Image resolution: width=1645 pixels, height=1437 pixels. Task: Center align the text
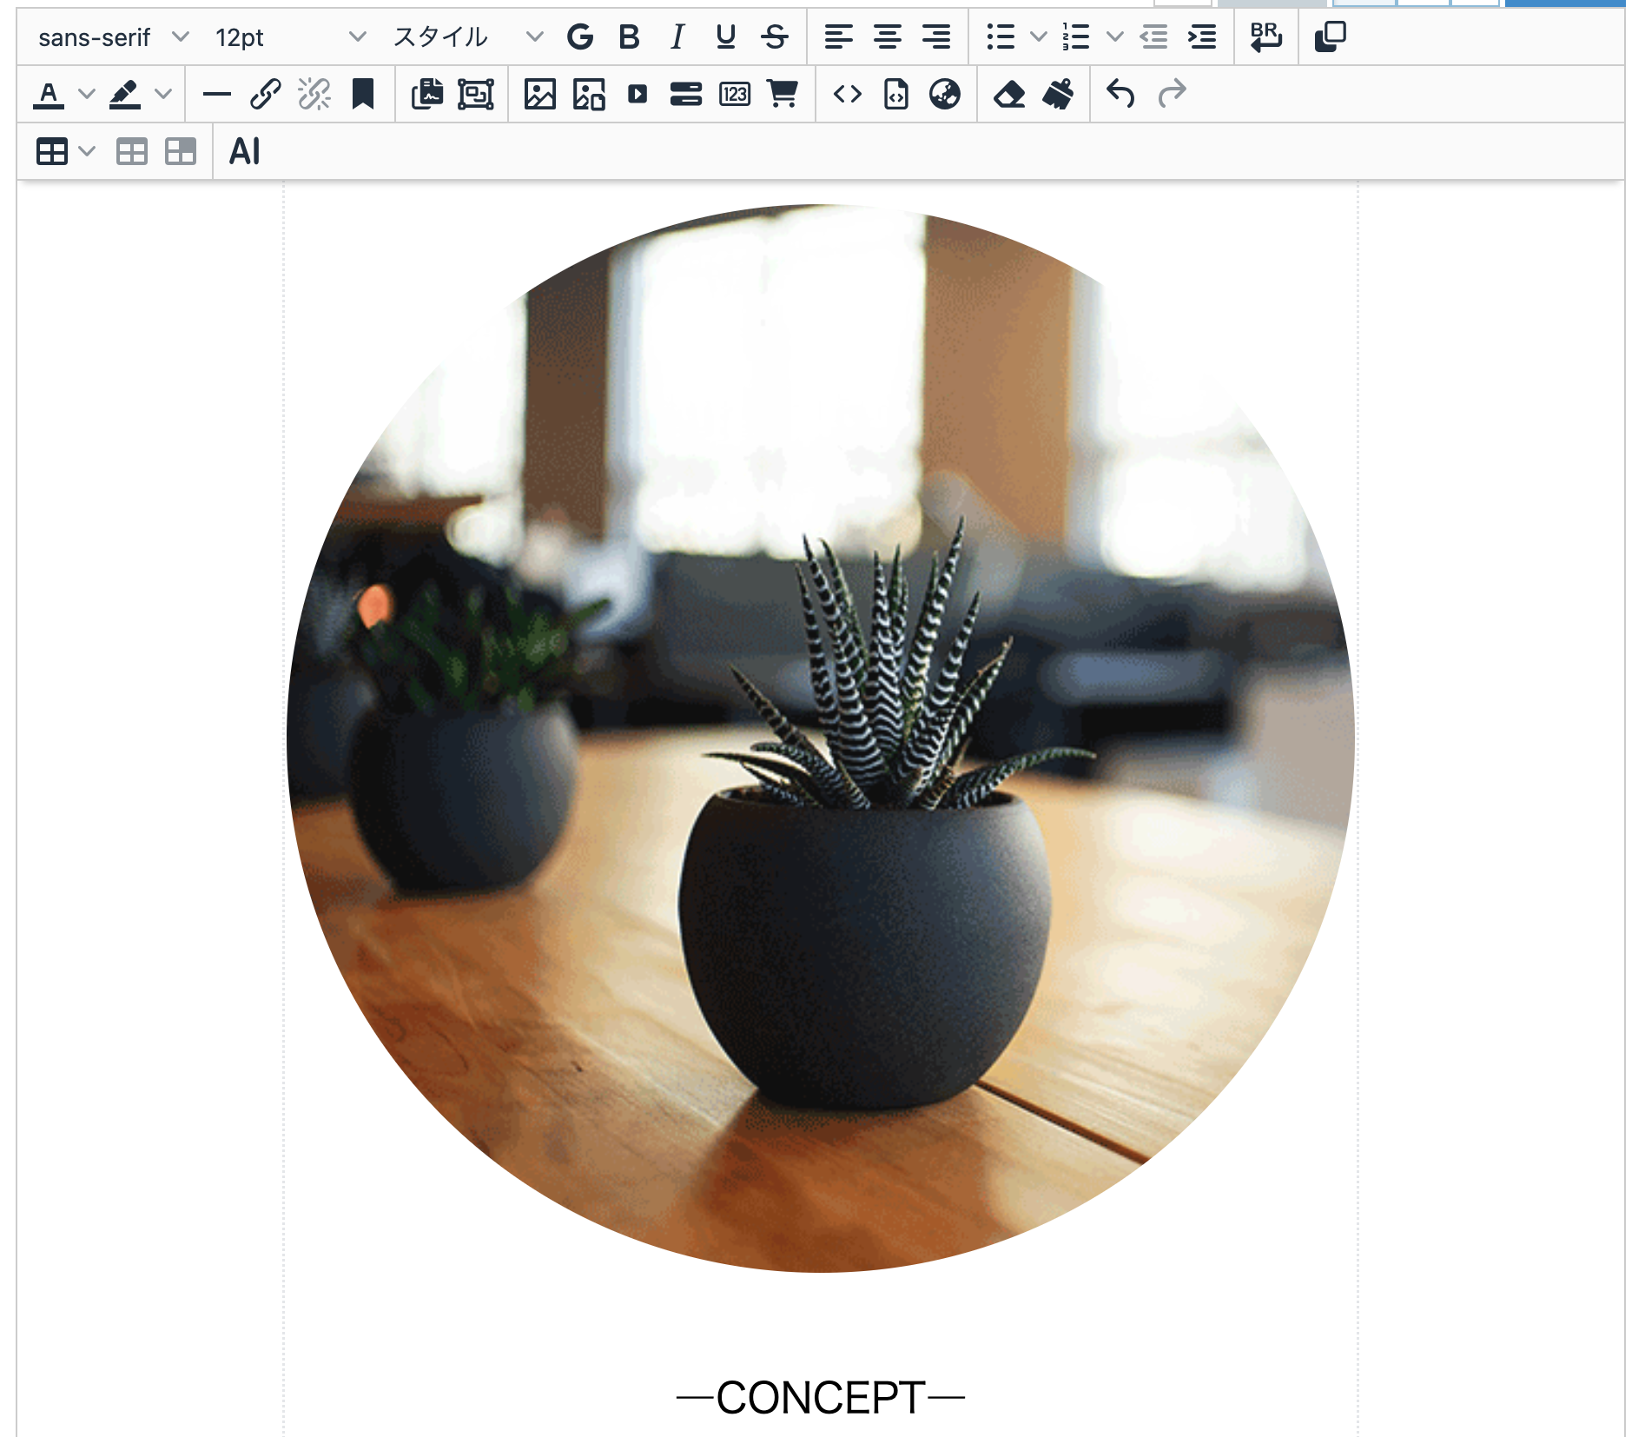[888, 37]
